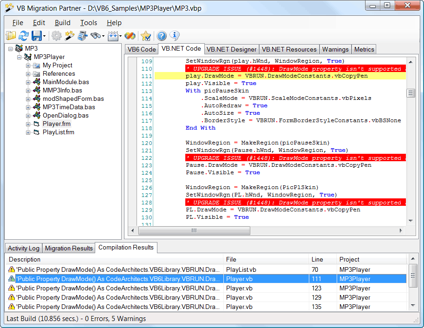Open the File menu
424x328 pixels.
click(x=18, y=23)
